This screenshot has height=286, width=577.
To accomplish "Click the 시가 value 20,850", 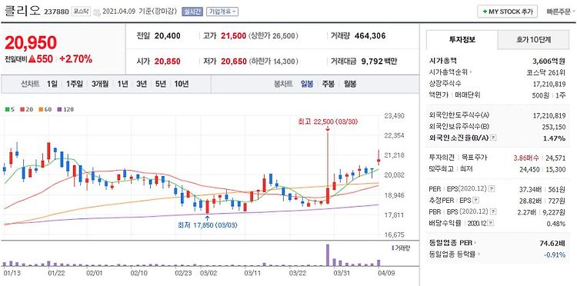I will pyautogui.click(x=168, y=62).
